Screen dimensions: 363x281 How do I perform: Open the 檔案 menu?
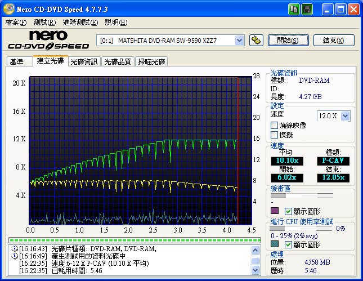point(15,23)
